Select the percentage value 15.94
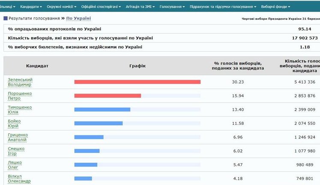 pyautogui.click(x=238, y=96)
